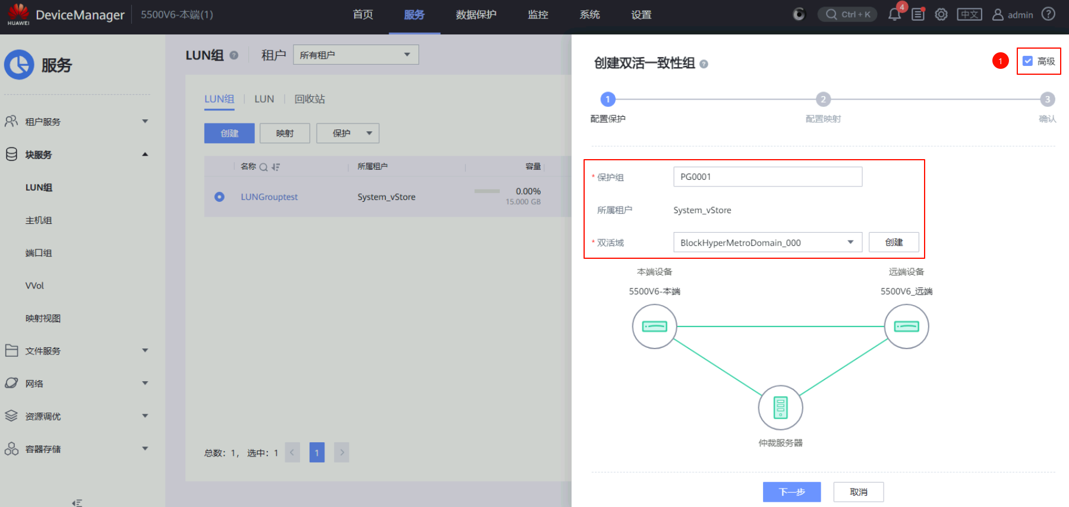Screen dimensions: 1069x507
Task: Expand the 保护 dropdown button
Action: pos(348,134)
